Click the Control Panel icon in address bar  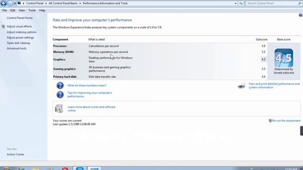click(x=19, y=3)
